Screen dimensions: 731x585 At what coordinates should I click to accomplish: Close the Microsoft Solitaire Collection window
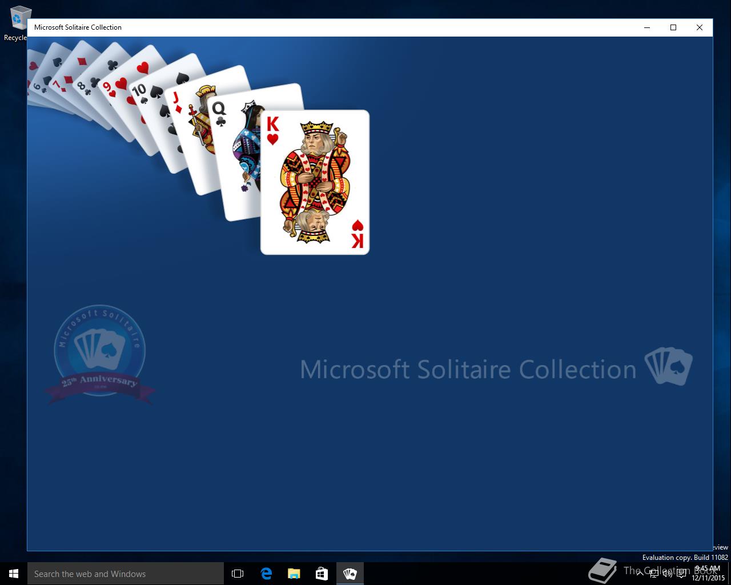[x=700, y=27]
